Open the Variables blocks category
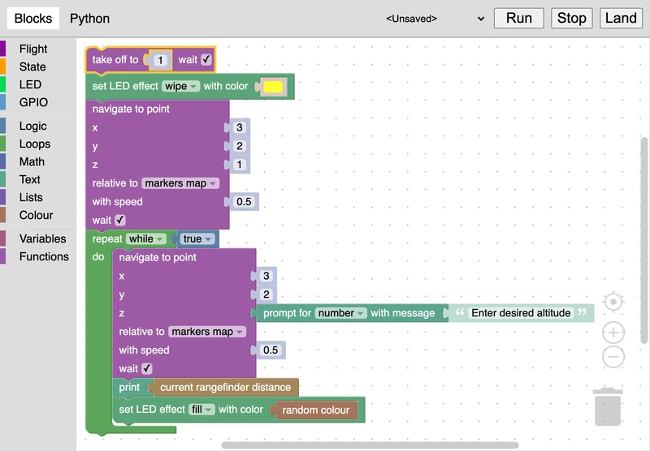 (42, 238)
